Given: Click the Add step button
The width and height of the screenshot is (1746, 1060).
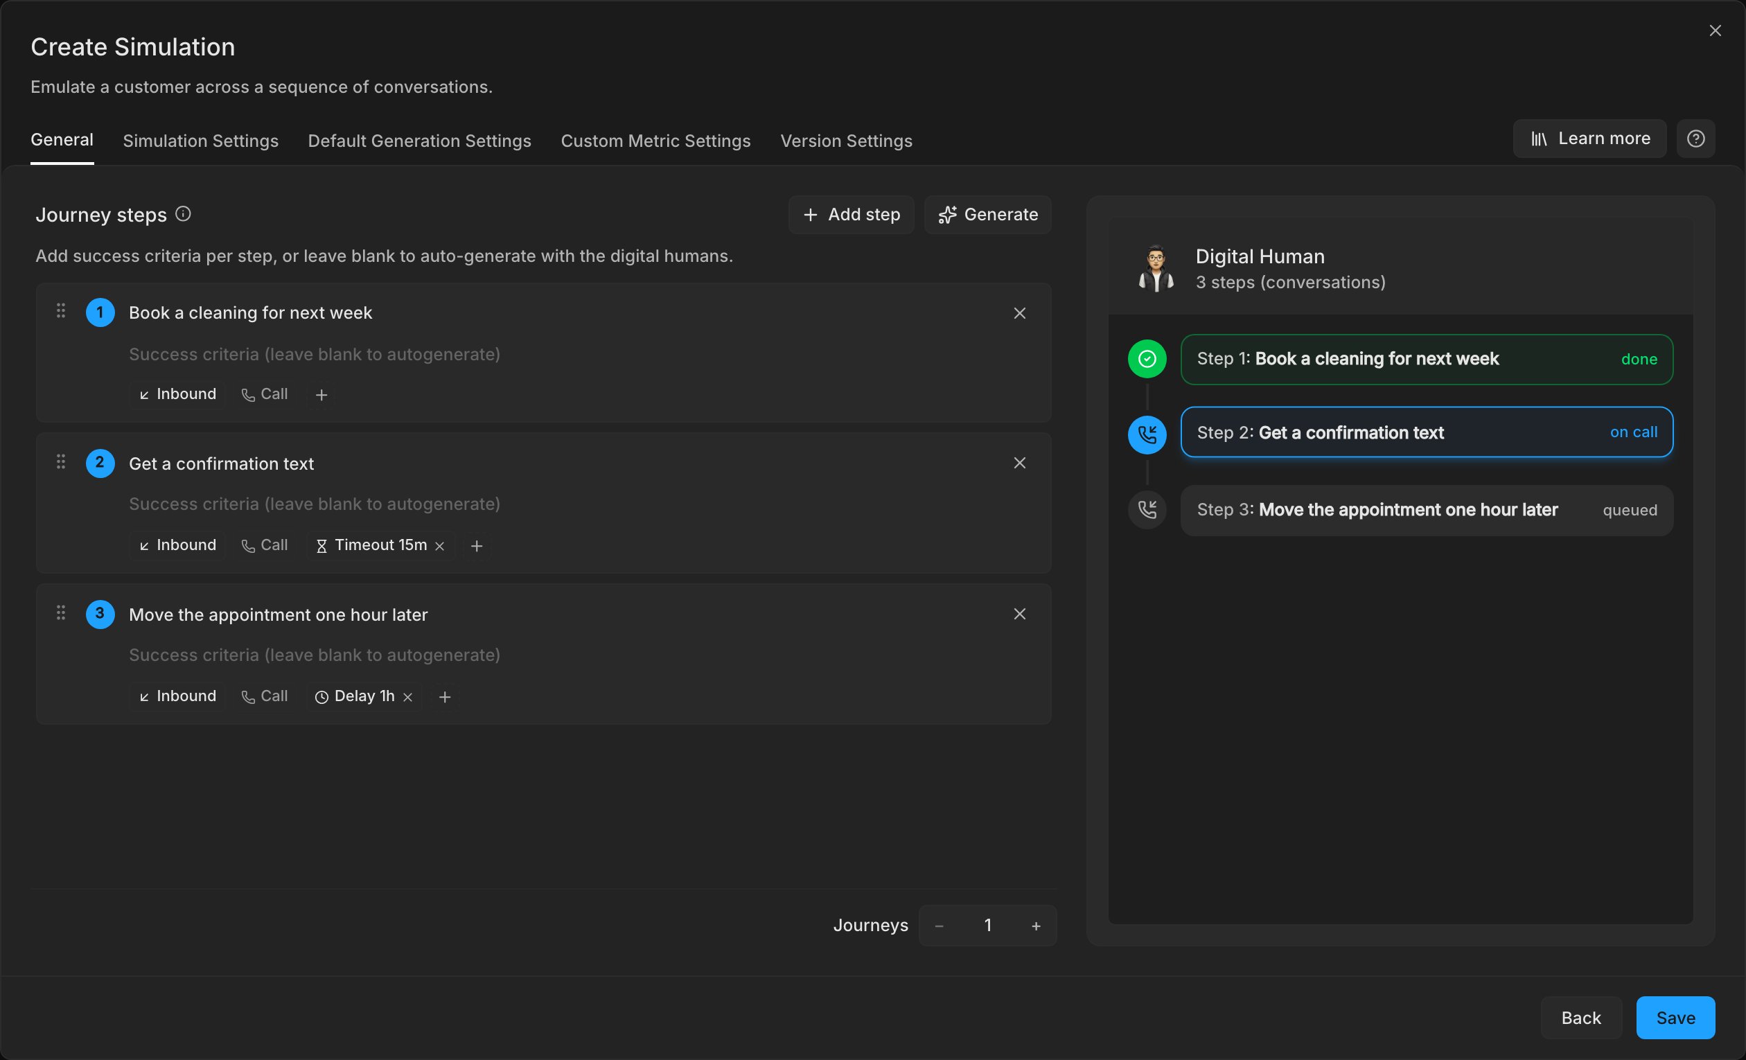Looking at the screenshot, I should click(851, 215).
